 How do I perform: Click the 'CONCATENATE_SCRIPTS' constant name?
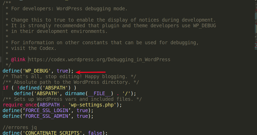click(54, 133)
